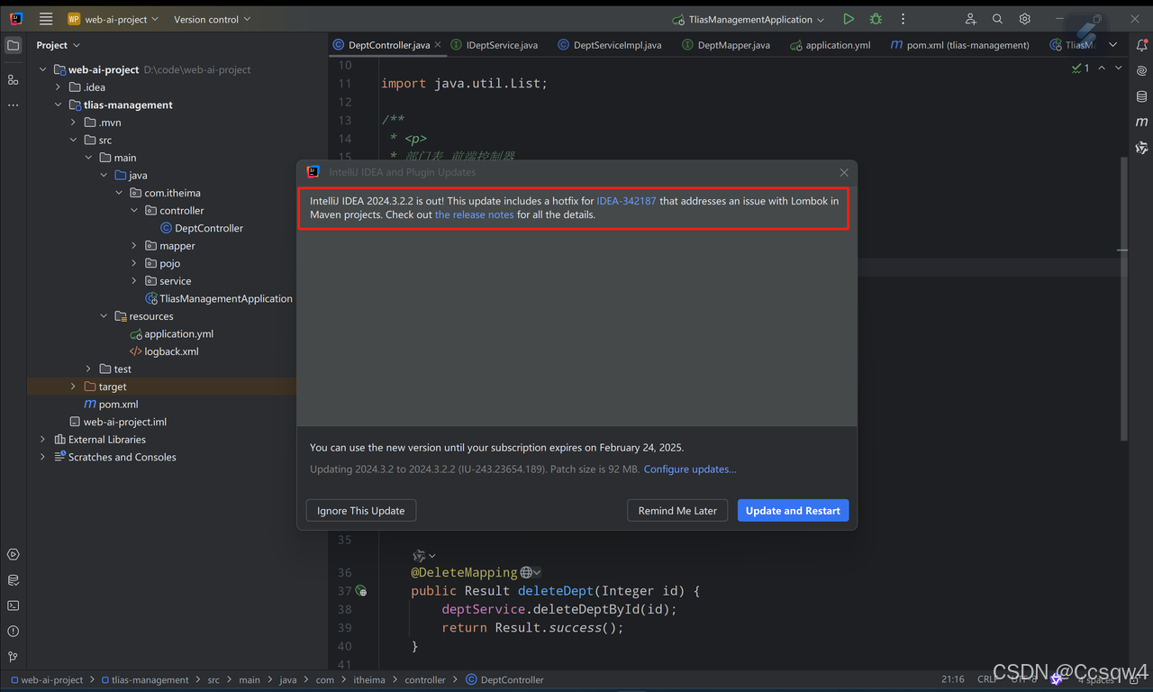Open Version control dropdown
The height and width of the screenshot is (692, 1153).
pos(212,19)
